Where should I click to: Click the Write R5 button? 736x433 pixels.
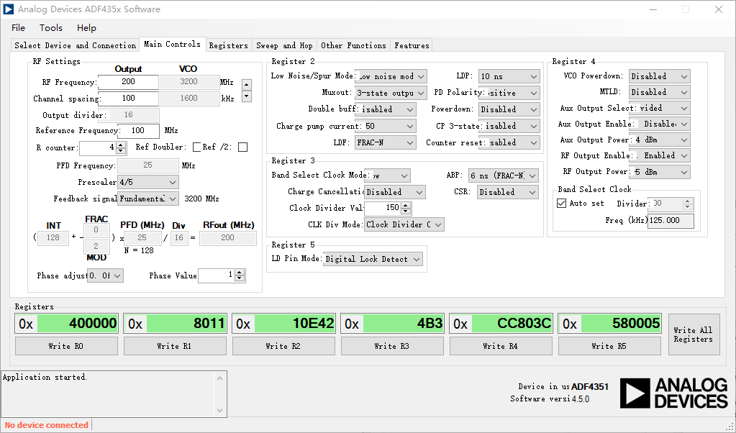[609, 346]
